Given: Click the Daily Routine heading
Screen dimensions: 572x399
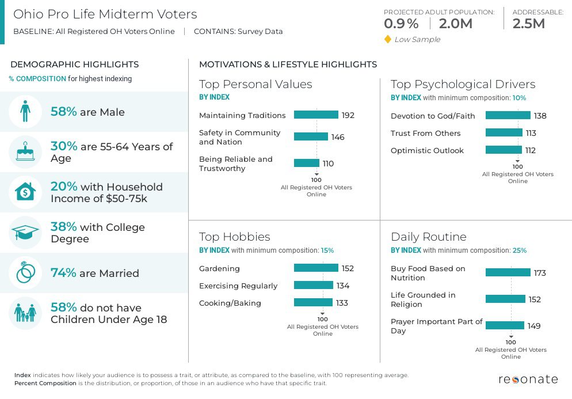Looking at the screenshot, I should (x=428, y=237).
